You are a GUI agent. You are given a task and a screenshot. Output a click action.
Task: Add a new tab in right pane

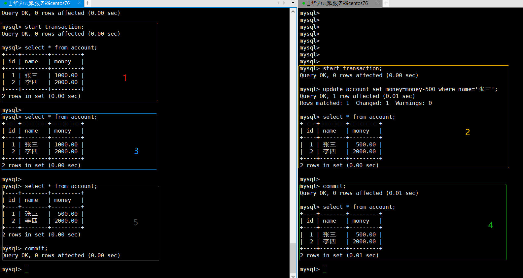[386, 3]
